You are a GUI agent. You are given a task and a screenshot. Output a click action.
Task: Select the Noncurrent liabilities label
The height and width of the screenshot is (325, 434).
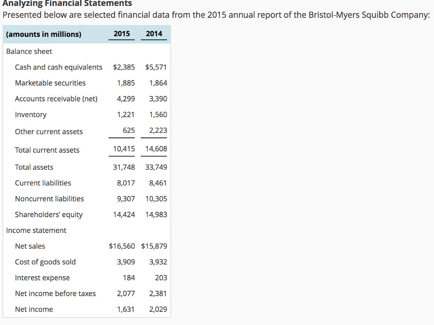click(x=49, y=199)
